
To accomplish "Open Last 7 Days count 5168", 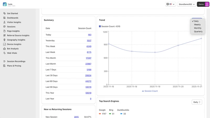I will (x=89, y=70).
